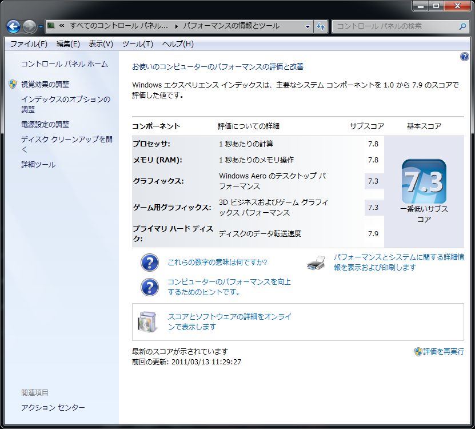The height and width of the screenshot is (429, 475).
Task: Click the printer icon
Action: click(316, 263)
